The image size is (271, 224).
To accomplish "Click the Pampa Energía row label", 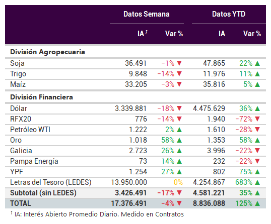I will pyautogui.click(x=34, y=161).
